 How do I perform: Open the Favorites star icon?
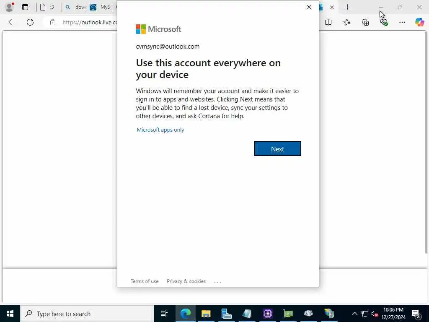pyautogui.click(x=347, y=22)
